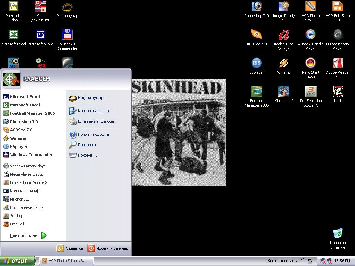The image size is (355, 266).
Task: Choose Windows Media Player in Start menu
Action: [33, 166]
